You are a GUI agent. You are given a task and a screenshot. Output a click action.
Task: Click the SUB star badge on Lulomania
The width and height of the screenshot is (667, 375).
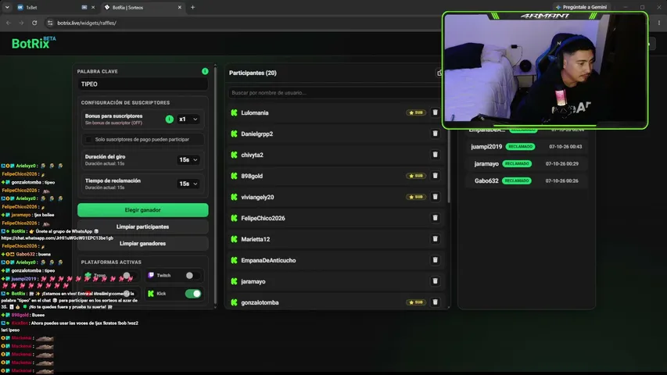(x=416, y=112)
